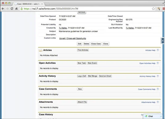Add a New case comment

tap(80, 89)
